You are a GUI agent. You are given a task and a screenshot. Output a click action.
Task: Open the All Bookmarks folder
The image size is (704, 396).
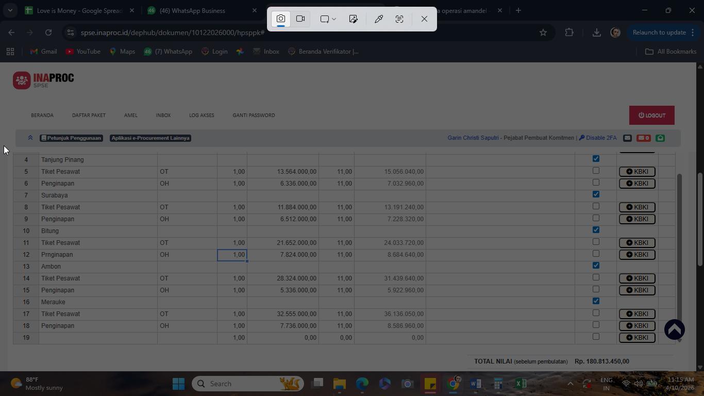[671, 52]
